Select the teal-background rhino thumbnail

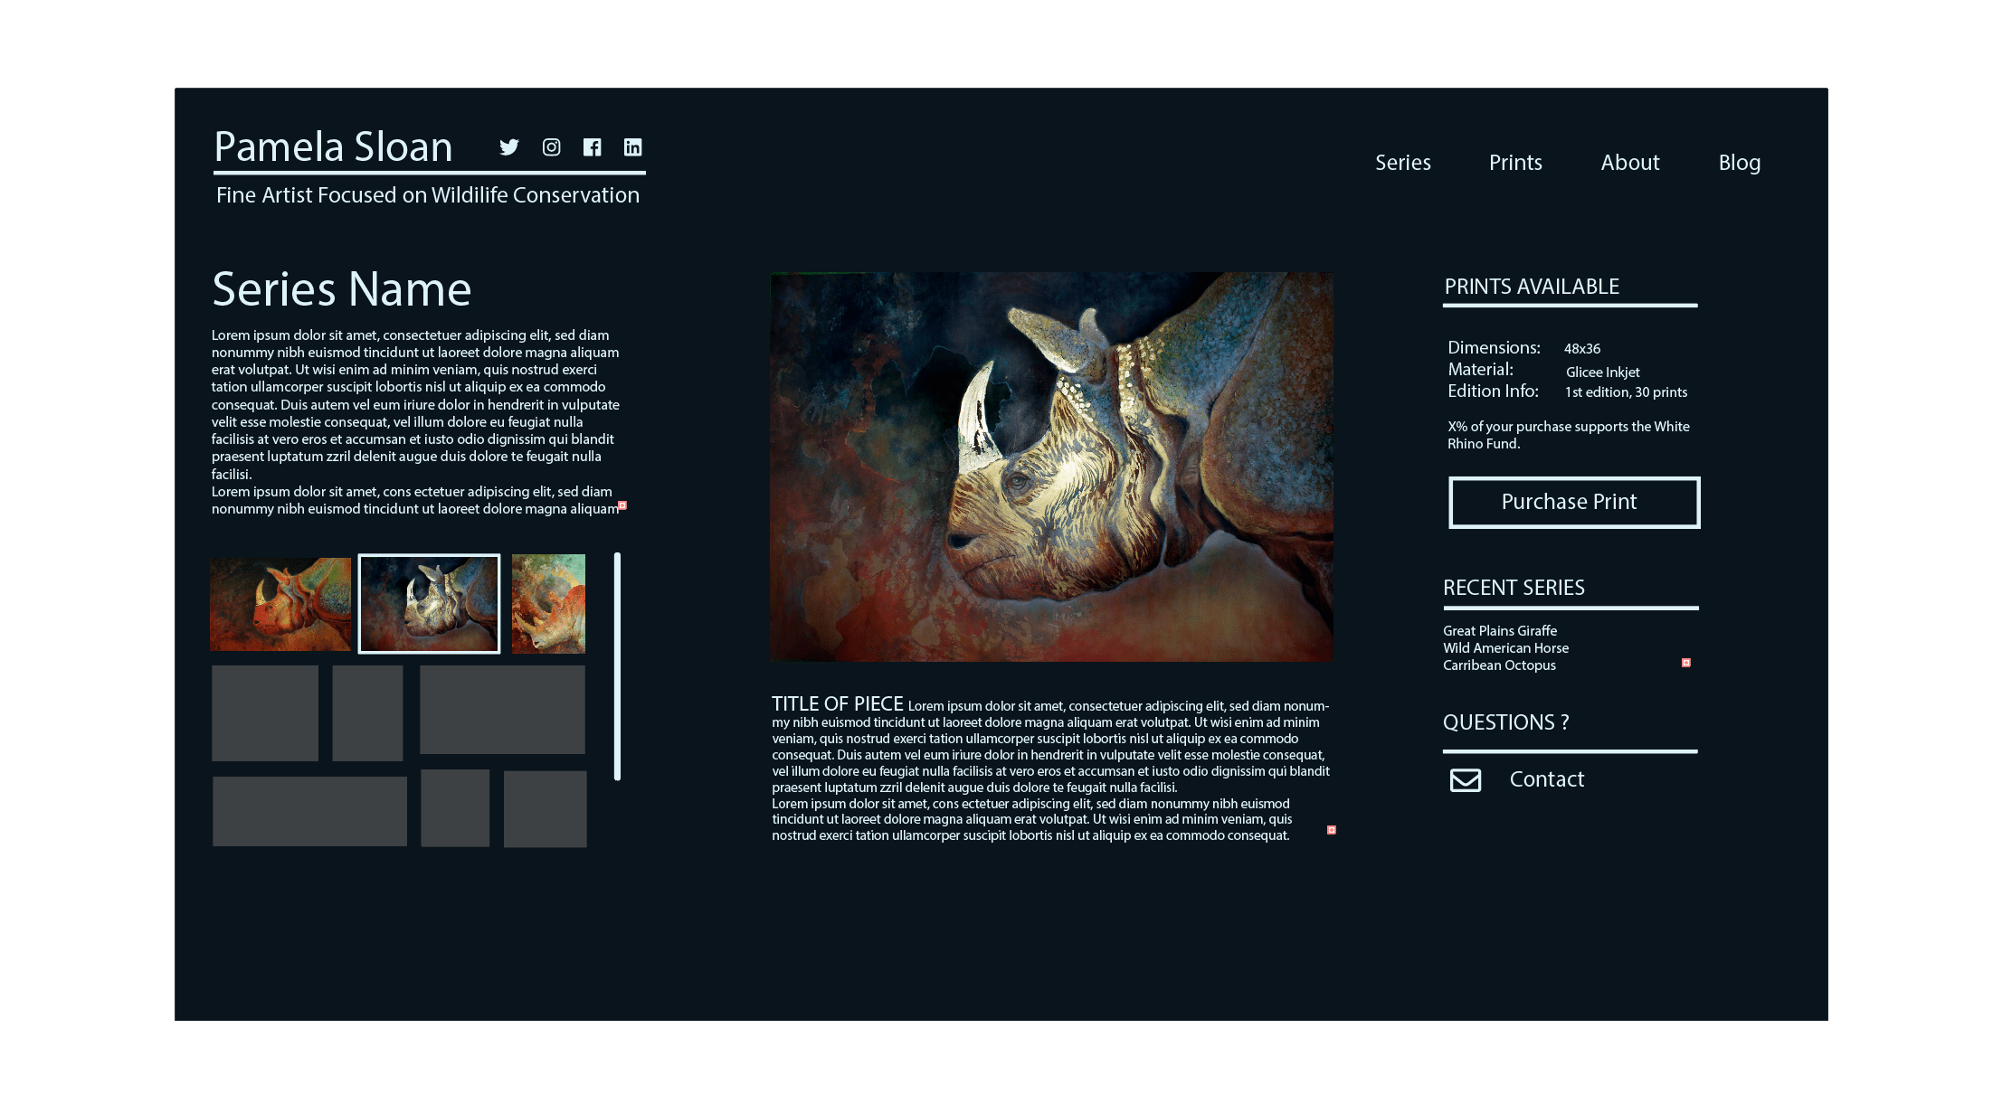click(548, 604)
